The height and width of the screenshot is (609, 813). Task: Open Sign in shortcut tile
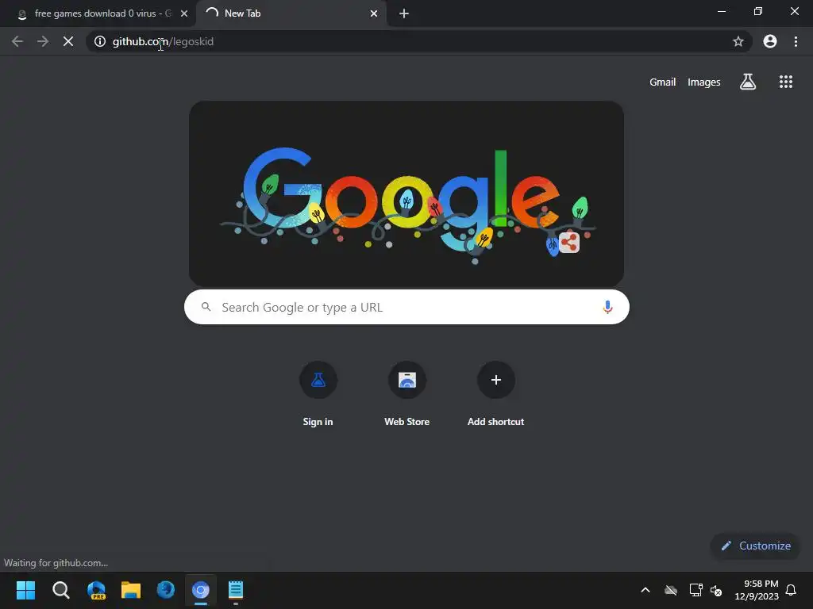pos(318,380)
